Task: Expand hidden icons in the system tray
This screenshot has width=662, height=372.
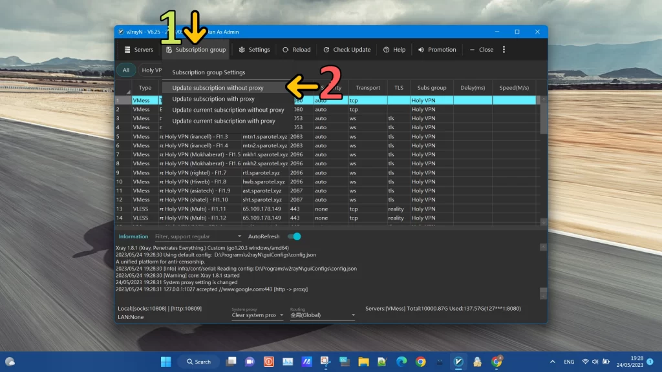Action: pos(552,362)
